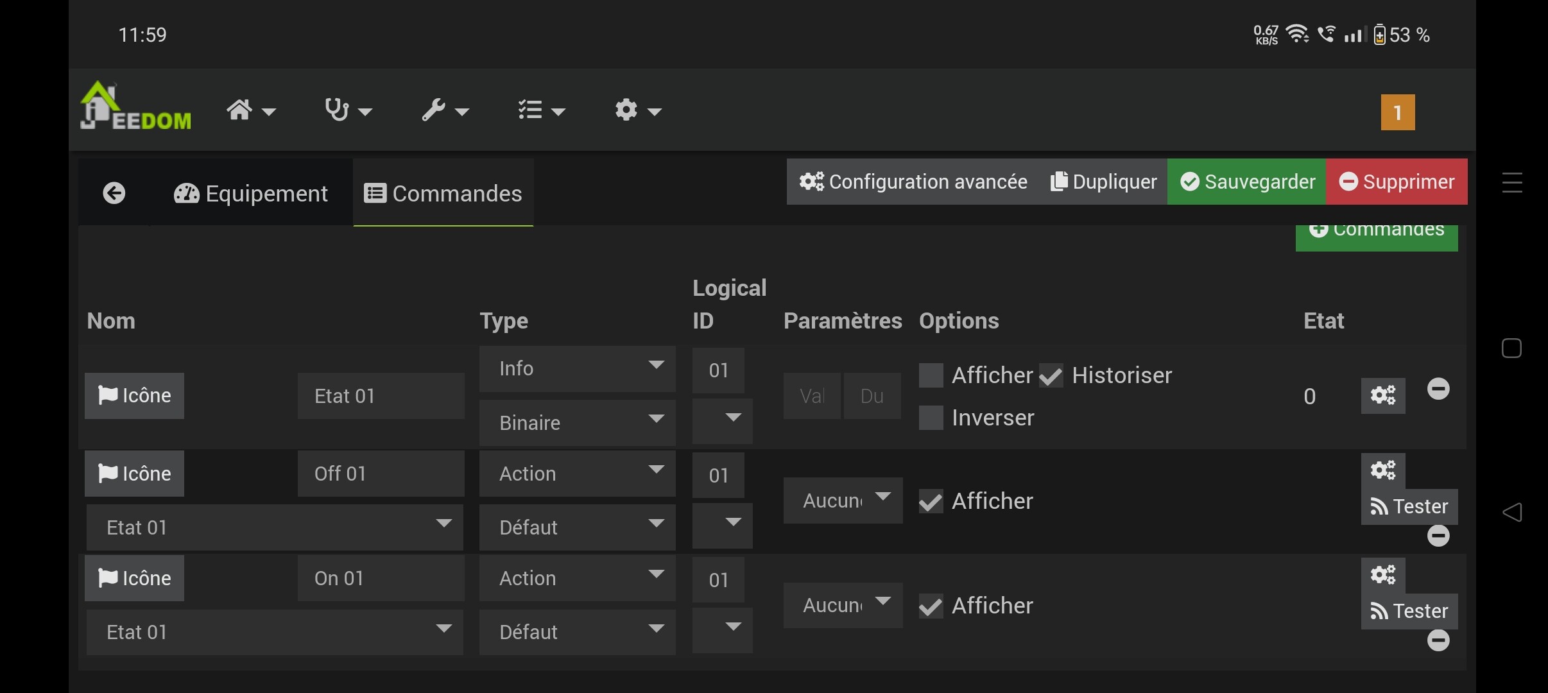Click the On 01 name field
The width and height of the screenshot is (1548, 693).
(381, 578)
